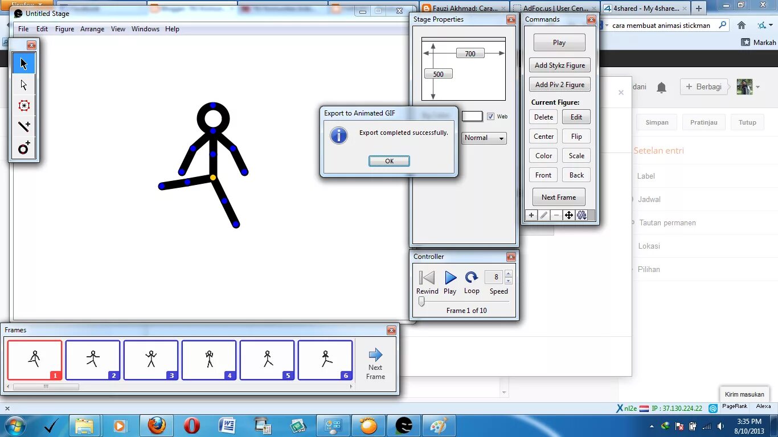
Task: Click the Windows Start orb
Action: click(x=14, y=425)
